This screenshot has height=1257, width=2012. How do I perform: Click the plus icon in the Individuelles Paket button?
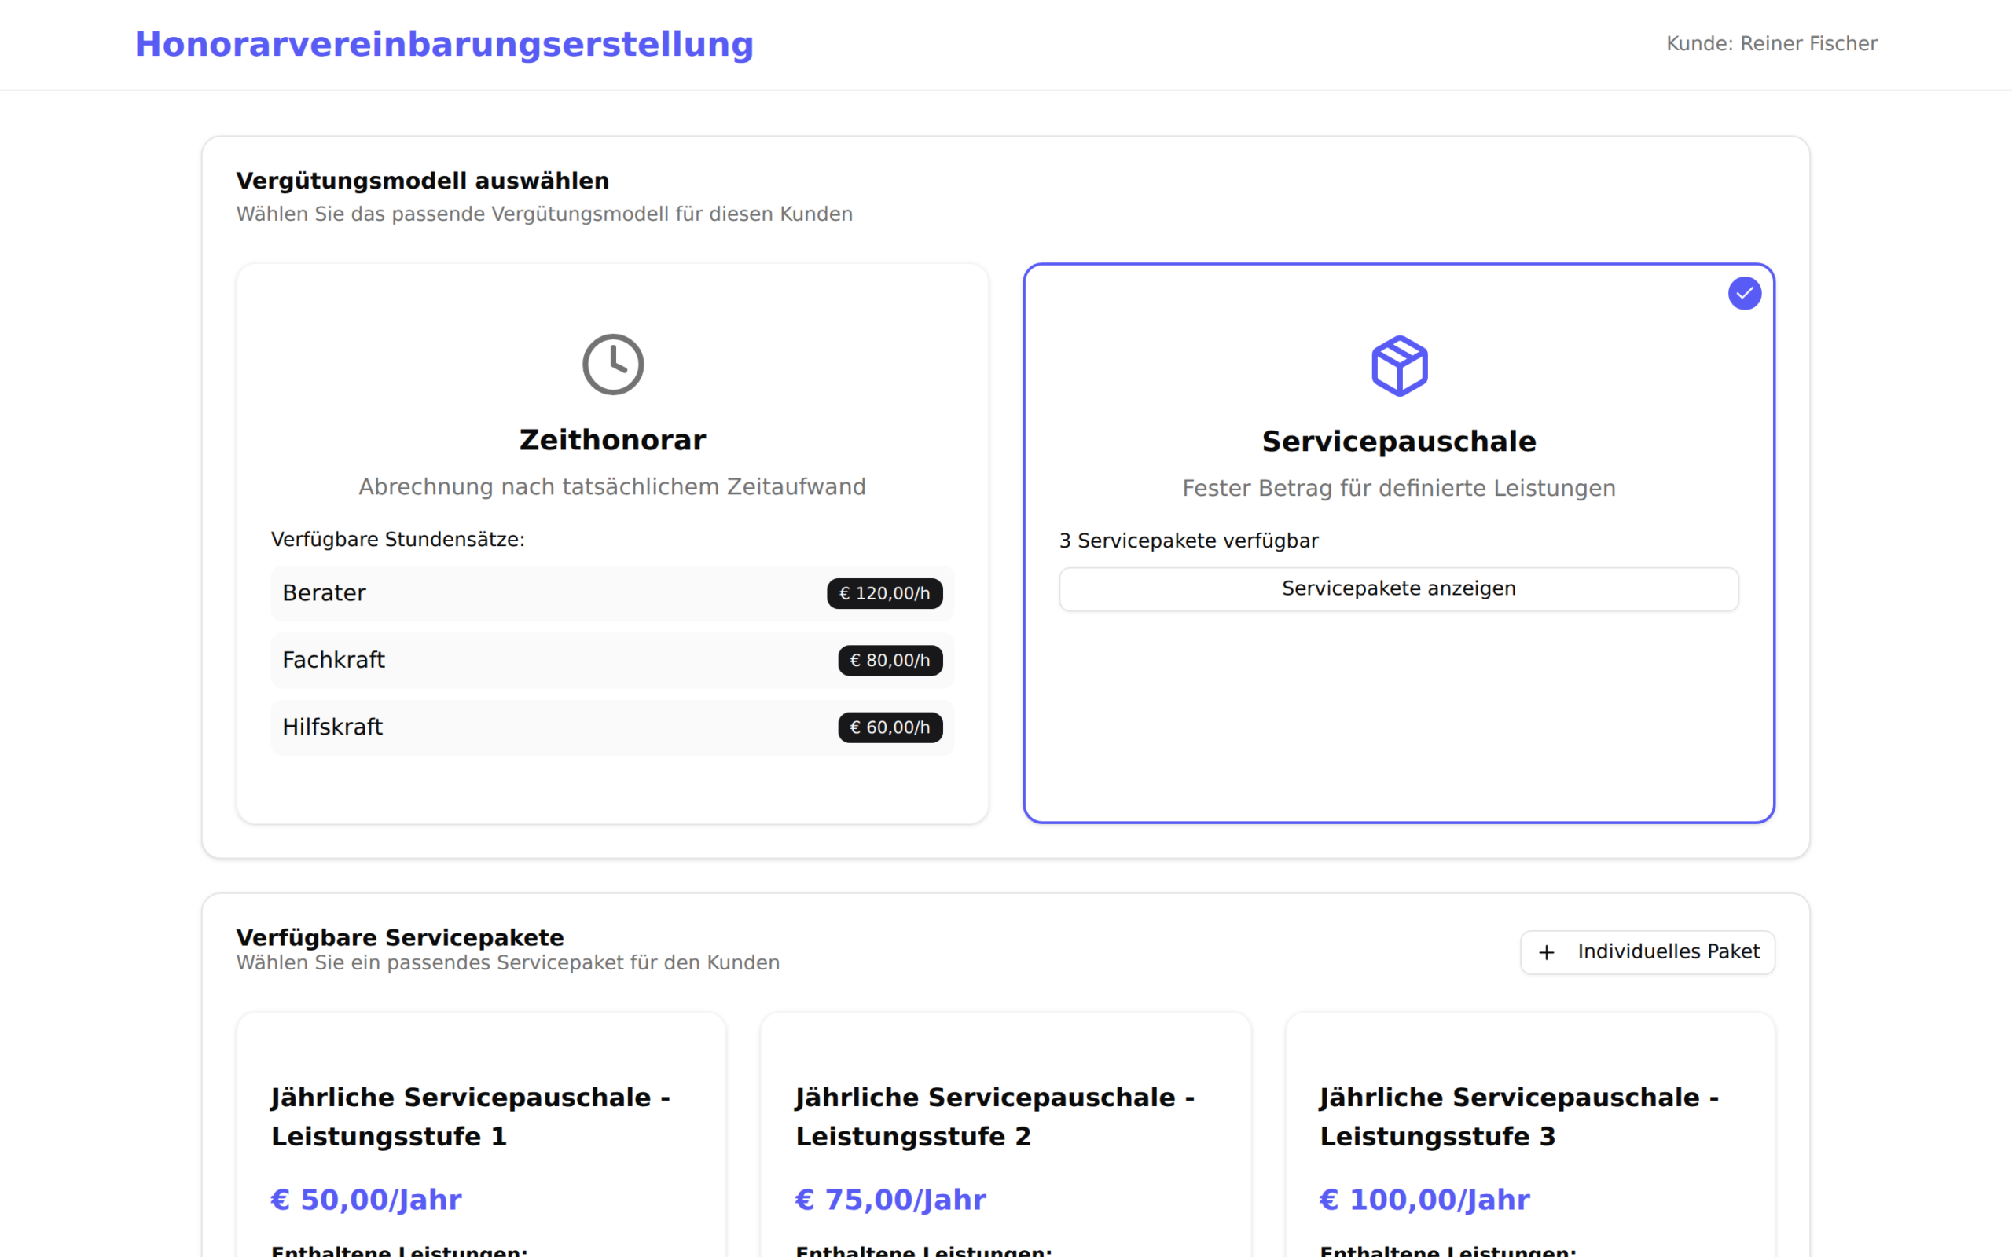point(1547,952)
